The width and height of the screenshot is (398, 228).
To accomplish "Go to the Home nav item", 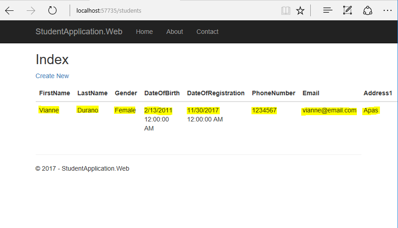I will point(144,32).
